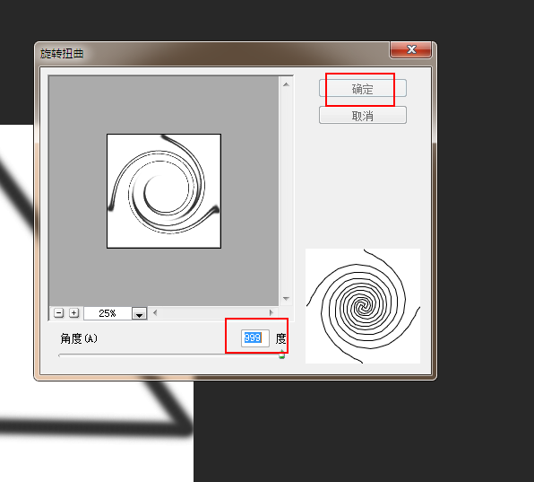Click the preview's scroll left arrow
This screenshot has height=482, width=534.
click(x=155, y=312)
